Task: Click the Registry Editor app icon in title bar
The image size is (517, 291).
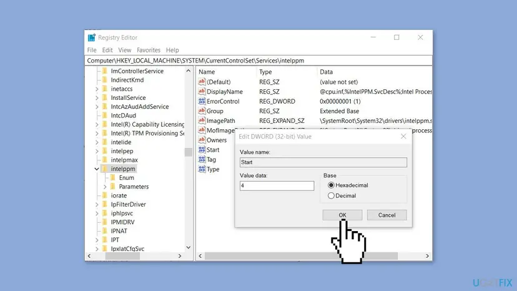Action: point(92,37)
